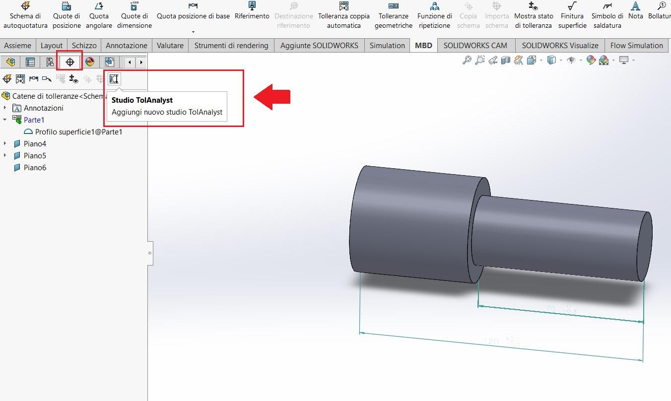This screenshot has height=401, width=671.
Task: Switch to the Assieme tab
Action: pos(17,45)
